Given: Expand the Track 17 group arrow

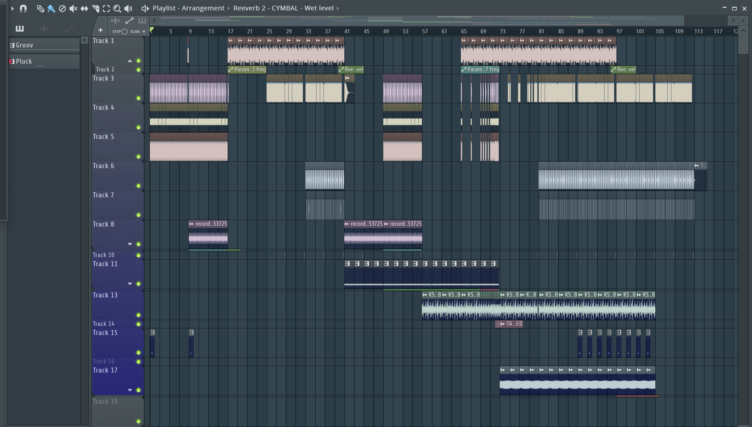Looking at the screenshot, I should [130, 390].
